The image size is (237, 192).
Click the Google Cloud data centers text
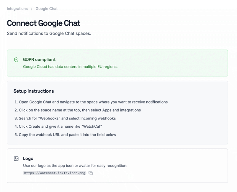pyautogui.click(x=70, y=67)
